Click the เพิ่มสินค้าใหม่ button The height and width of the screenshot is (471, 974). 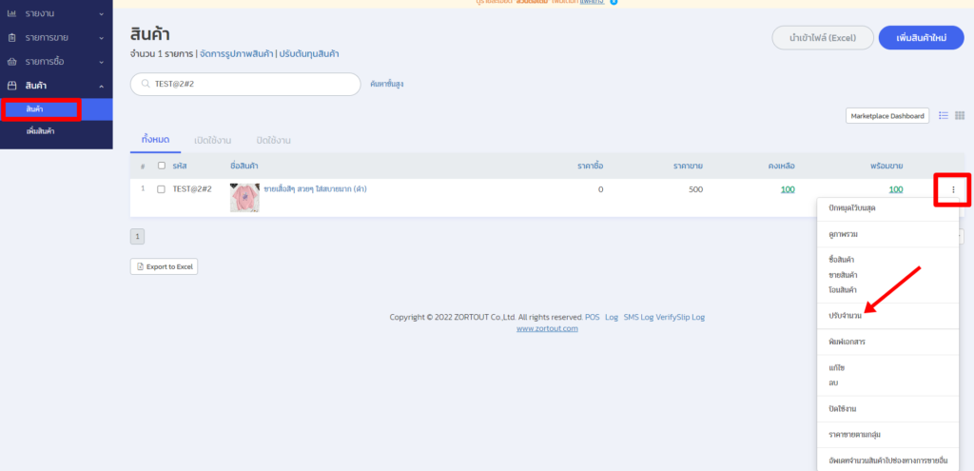coord(921,38)
